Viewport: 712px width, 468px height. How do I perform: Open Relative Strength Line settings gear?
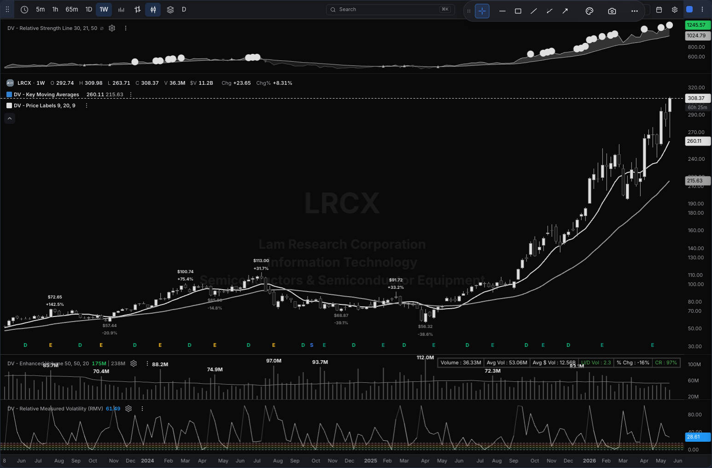(112, 28)
